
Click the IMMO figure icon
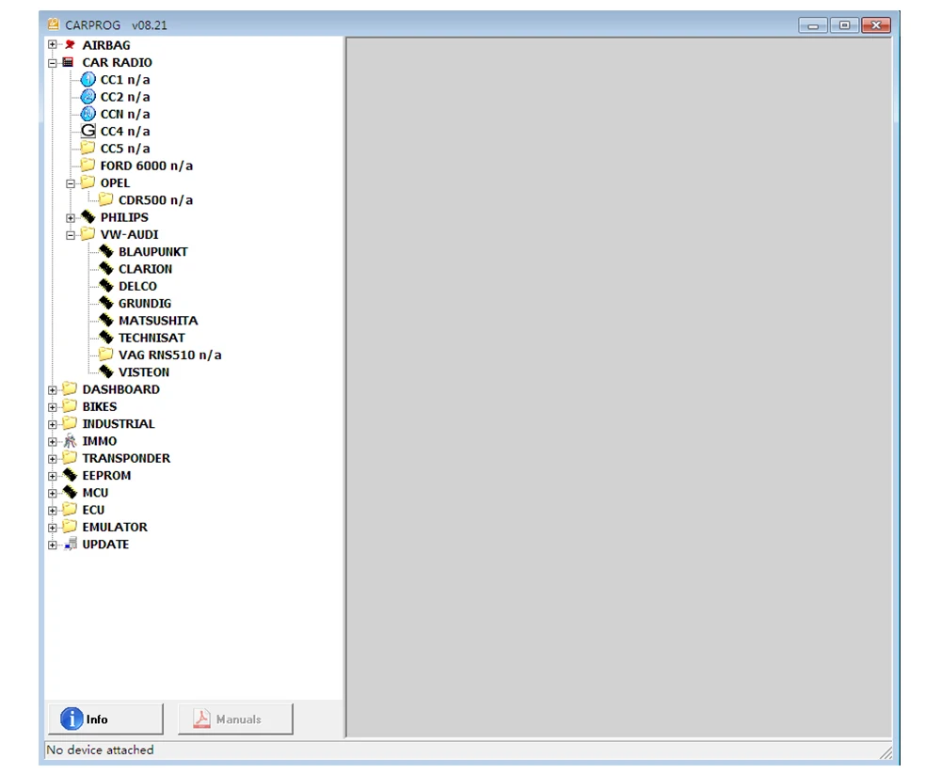(71, 441)
